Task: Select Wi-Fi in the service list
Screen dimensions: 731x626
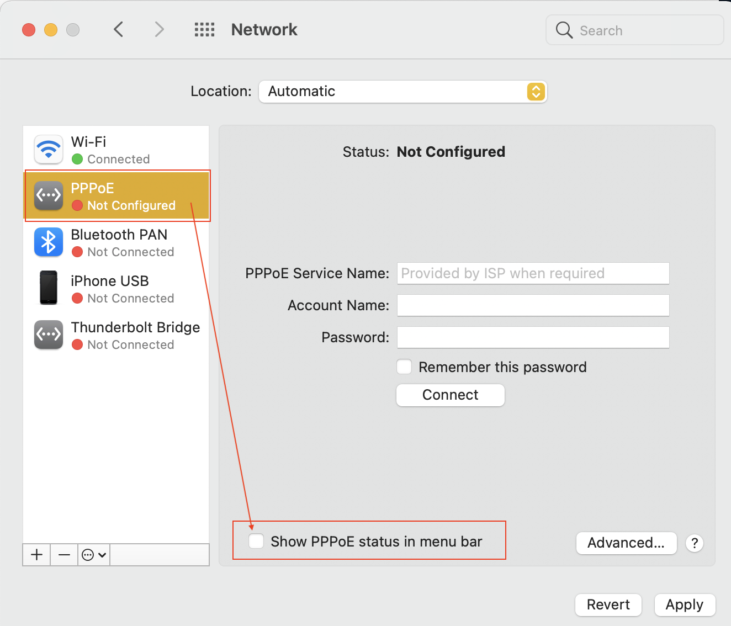Action: (116, 150)
